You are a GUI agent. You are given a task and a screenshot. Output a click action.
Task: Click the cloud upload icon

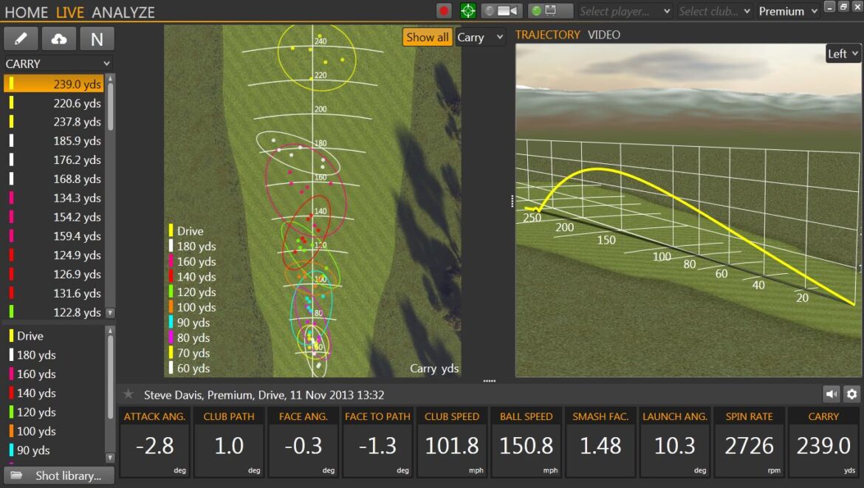[x=59, y=39]
